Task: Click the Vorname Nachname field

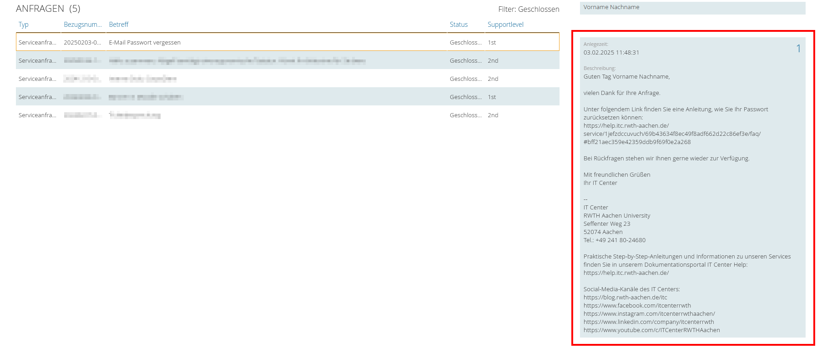Action: [692, 8]
